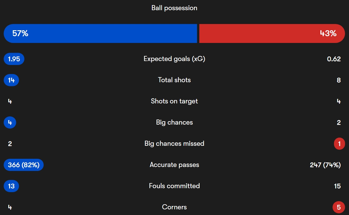Image resolution: width=349 pixels, height=215 pixels.
Task: Select the Ball possession heading
Action: (x=174, y=8)
